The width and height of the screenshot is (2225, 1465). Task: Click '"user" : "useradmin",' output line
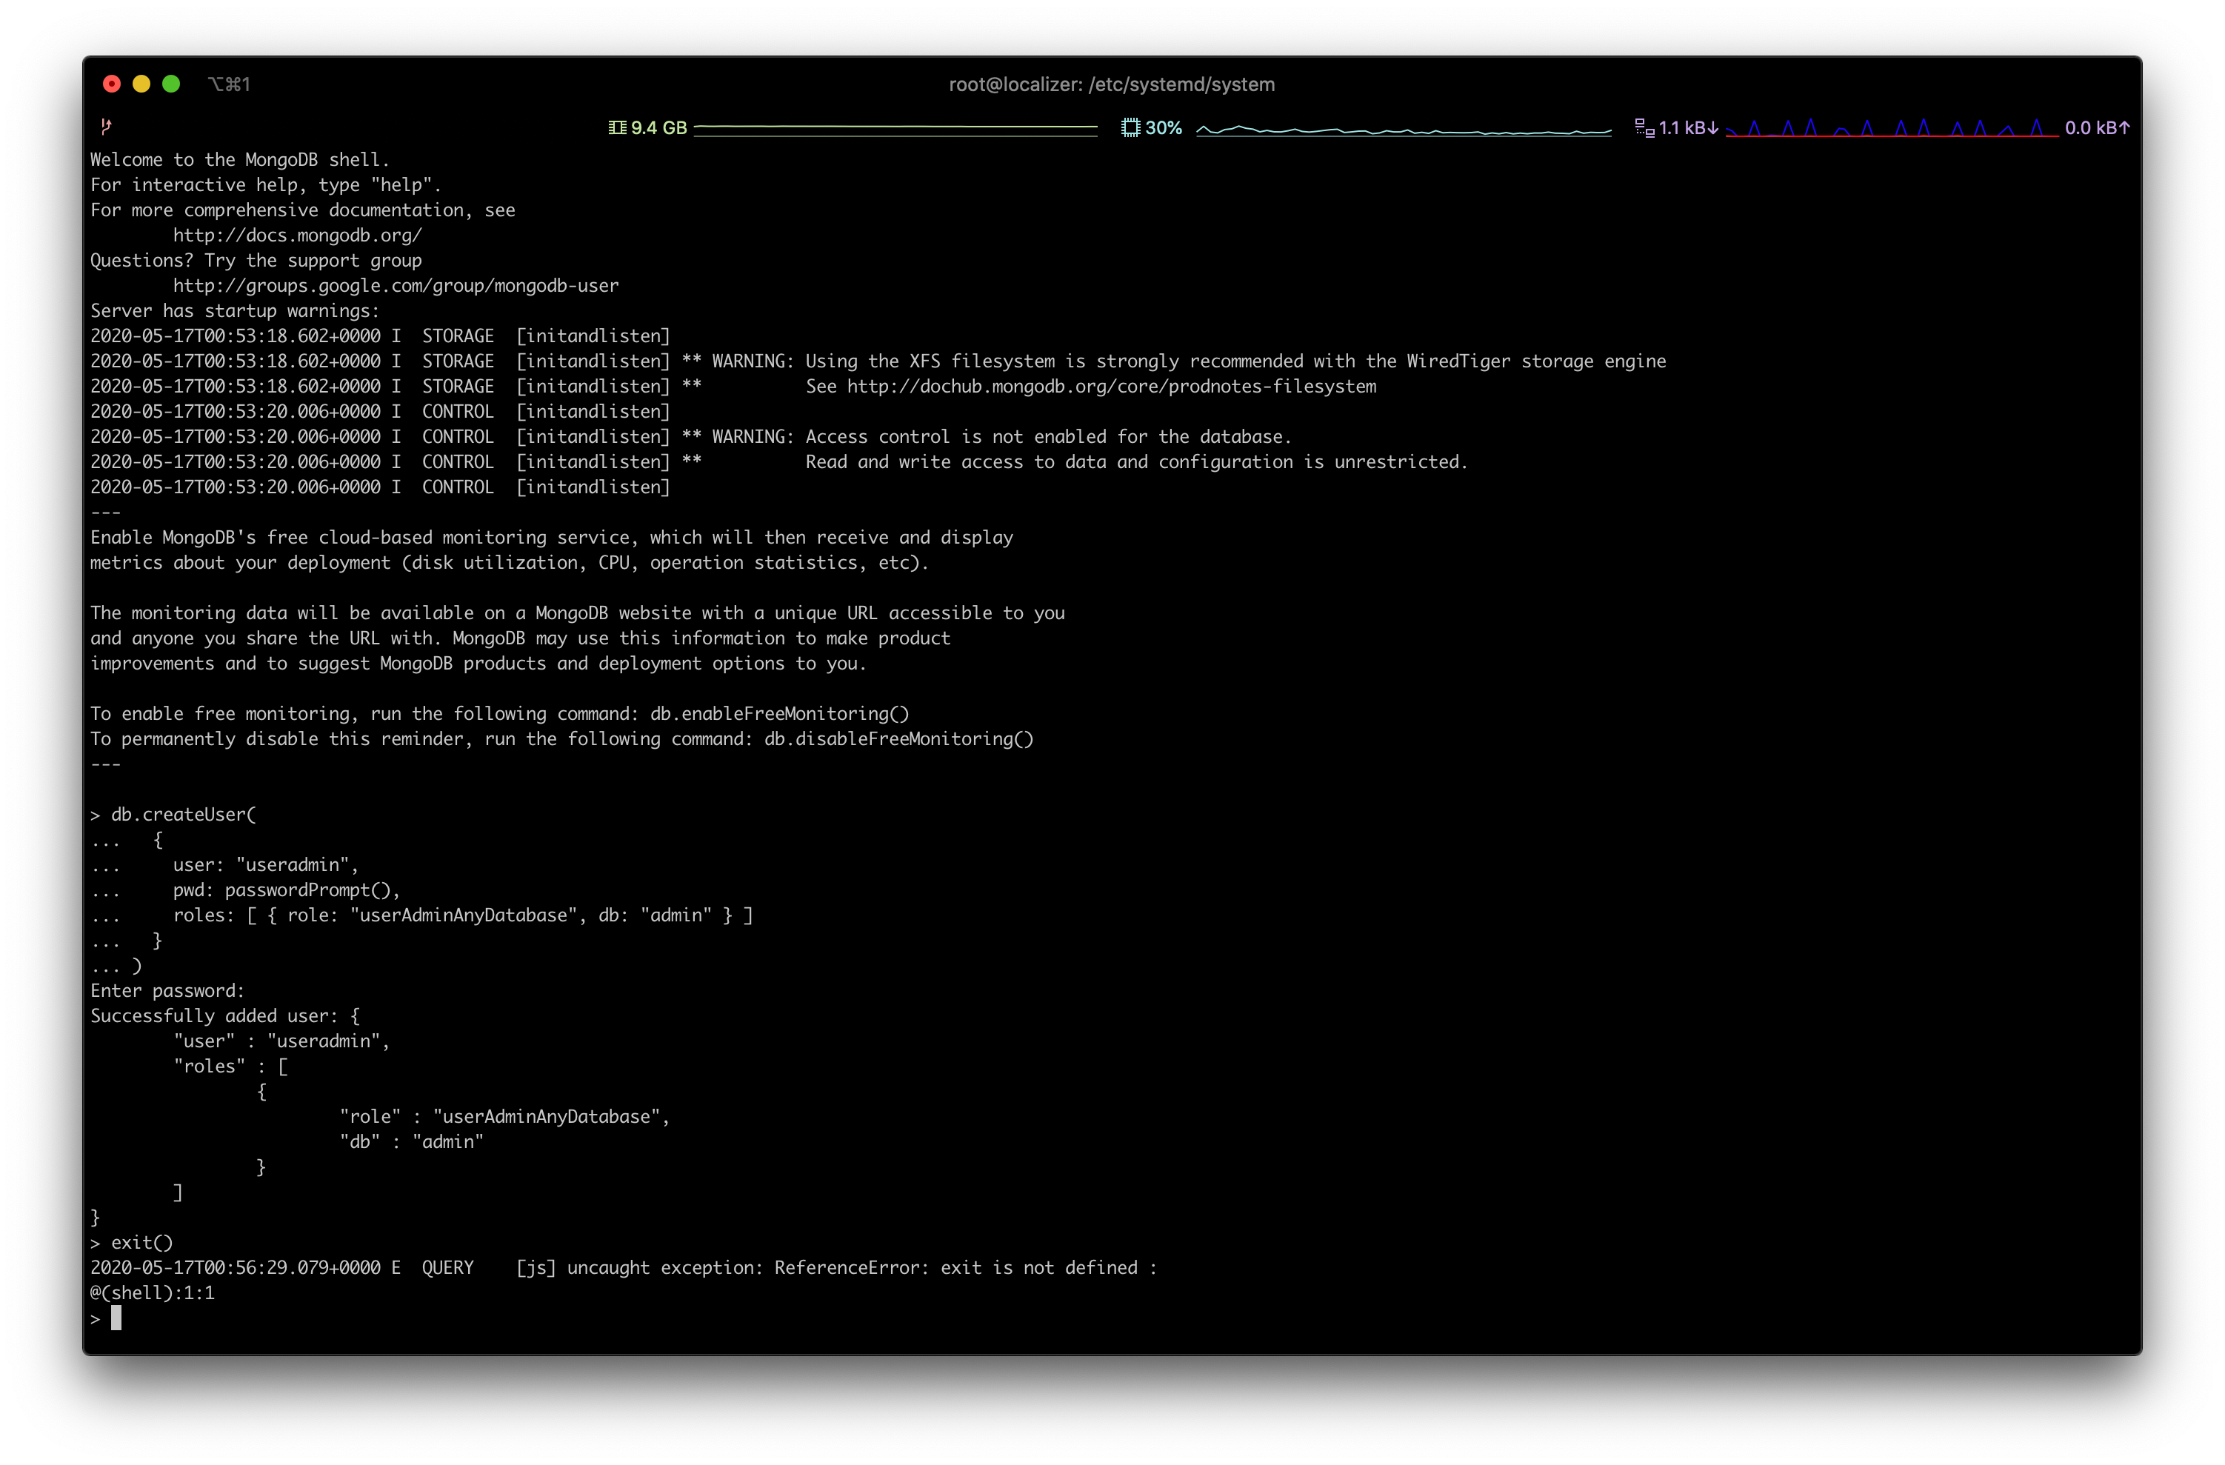pyautogui.click(x=281, y=1041)
